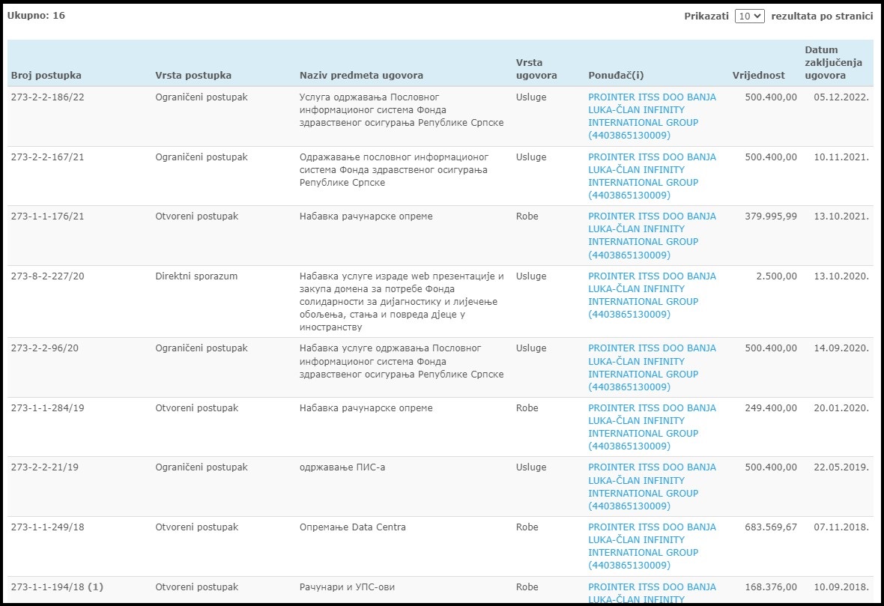The height and width of the screenshot is (606, 884).
Task: Select procedure number 273-1-1-249/18
Action: 47,527
